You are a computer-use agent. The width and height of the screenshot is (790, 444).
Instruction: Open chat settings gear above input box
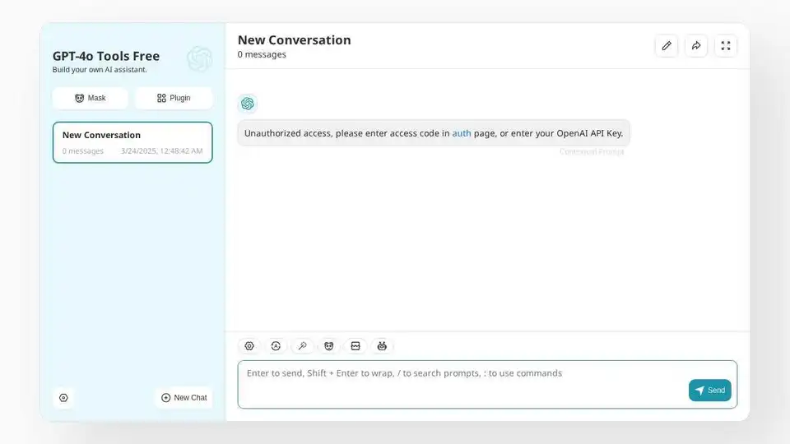249,346
